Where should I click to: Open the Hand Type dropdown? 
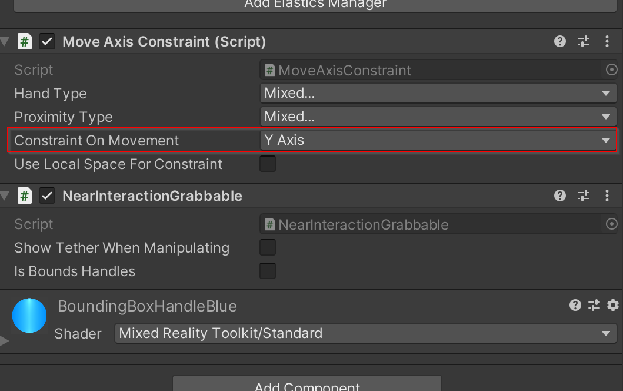(x=438, y=93)
